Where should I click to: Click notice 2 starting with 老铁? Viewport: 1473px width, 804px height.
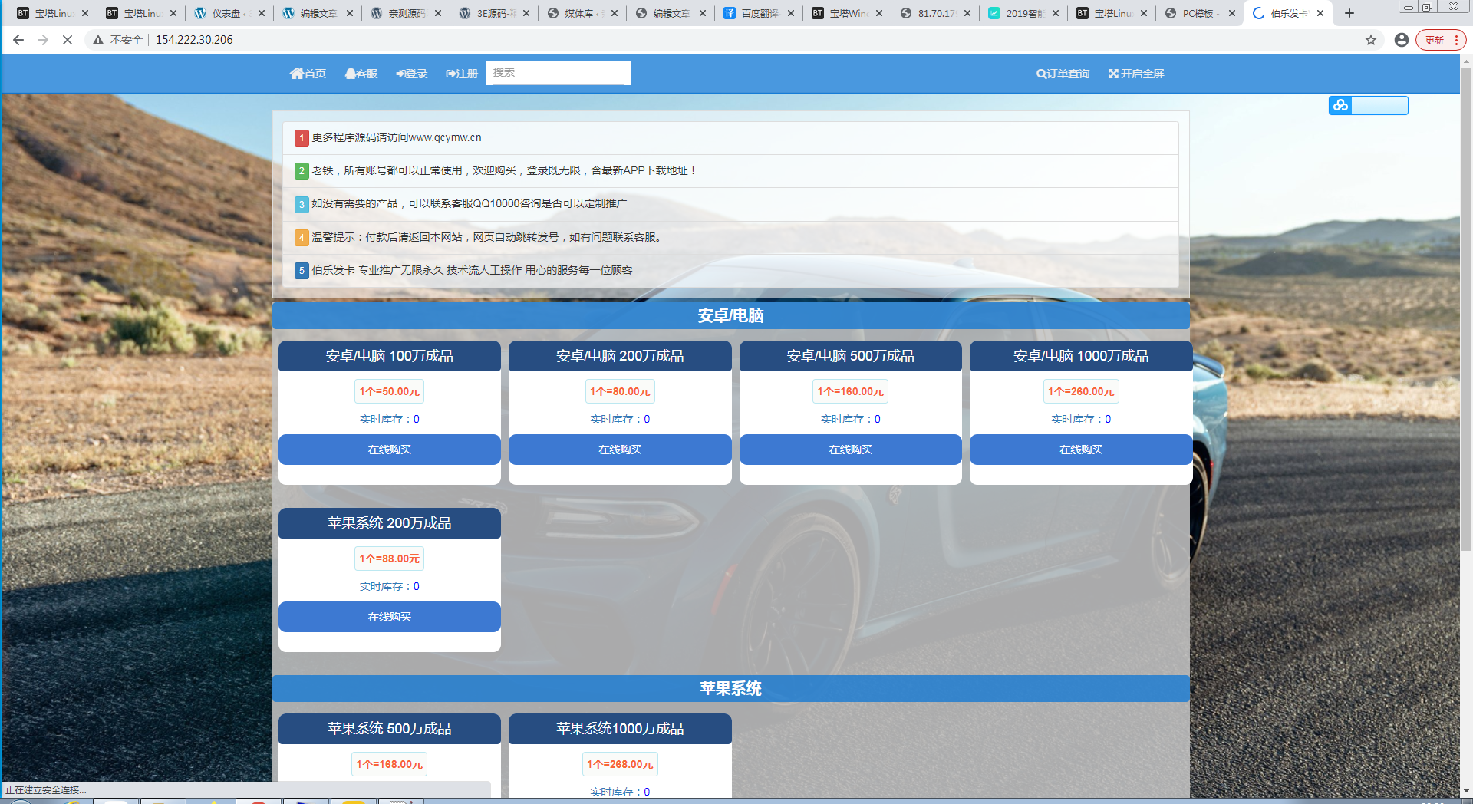point(730,171)
